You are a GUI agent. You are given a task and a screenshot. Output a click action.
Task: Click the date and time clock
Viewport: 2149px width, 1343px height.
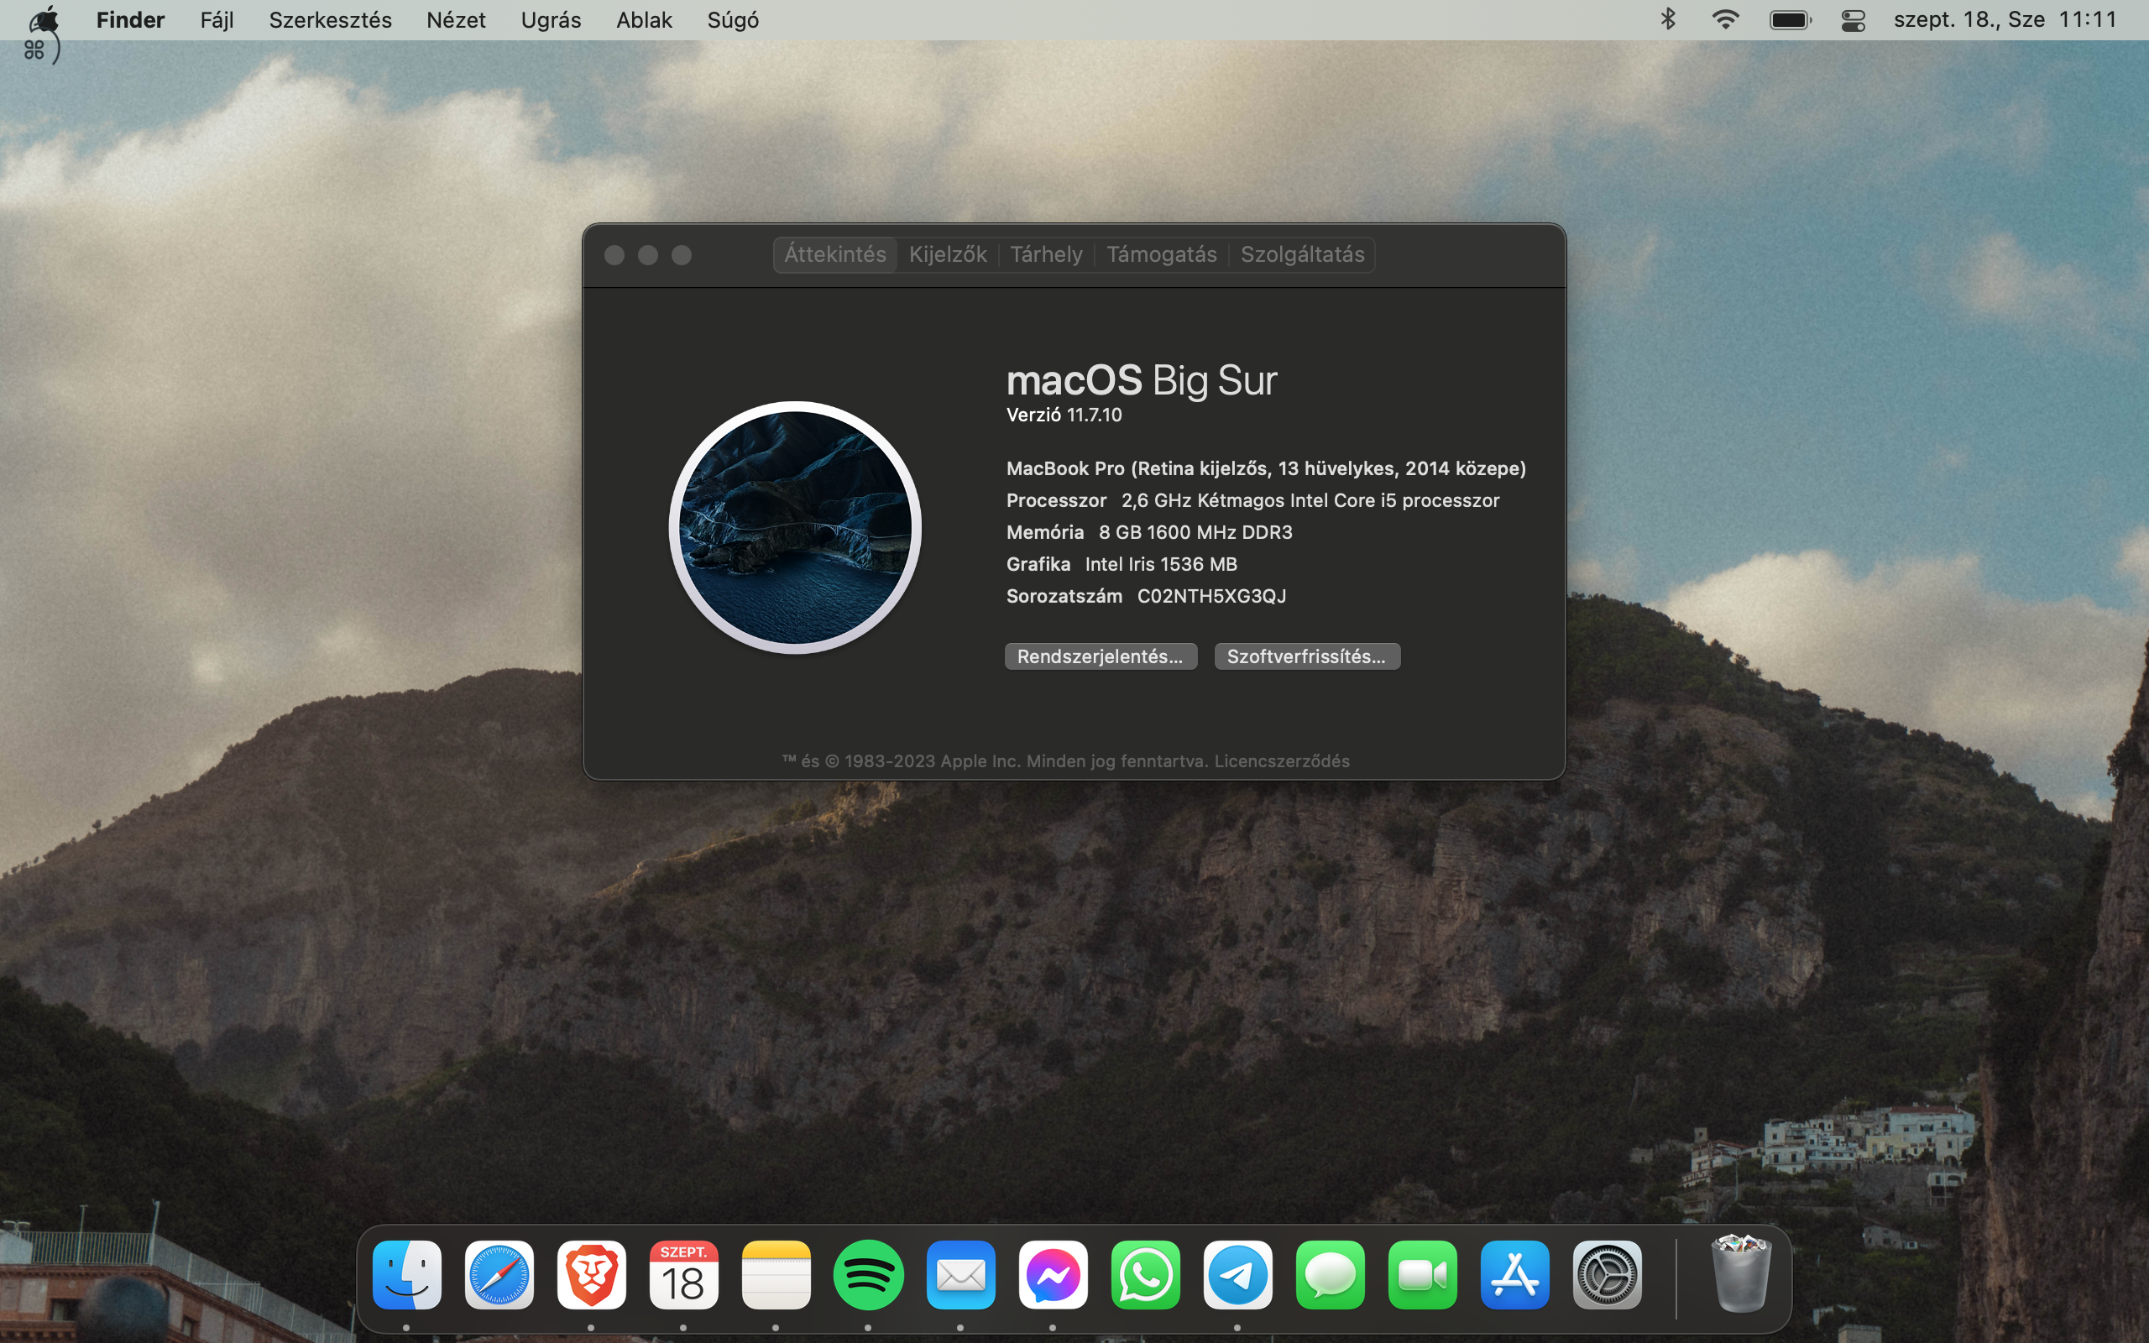pyautogui.click(x=2005, y=19)
